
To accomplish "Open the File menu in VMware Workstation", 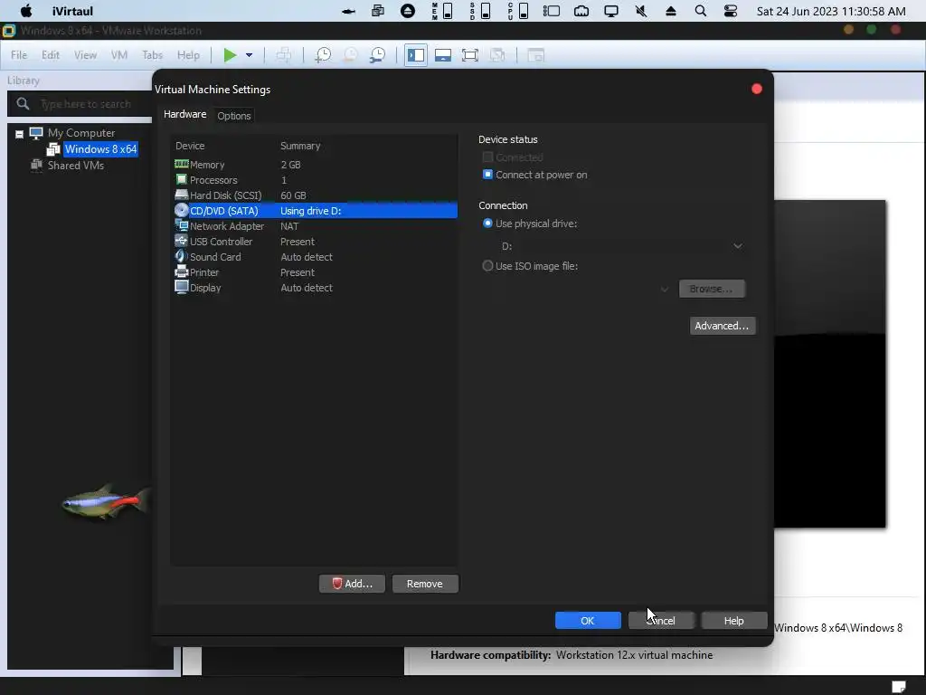I will 19,55.
